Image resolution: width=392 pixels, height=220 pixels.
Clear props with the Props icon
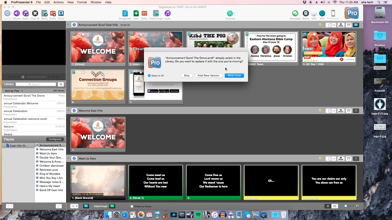point(61,13)
